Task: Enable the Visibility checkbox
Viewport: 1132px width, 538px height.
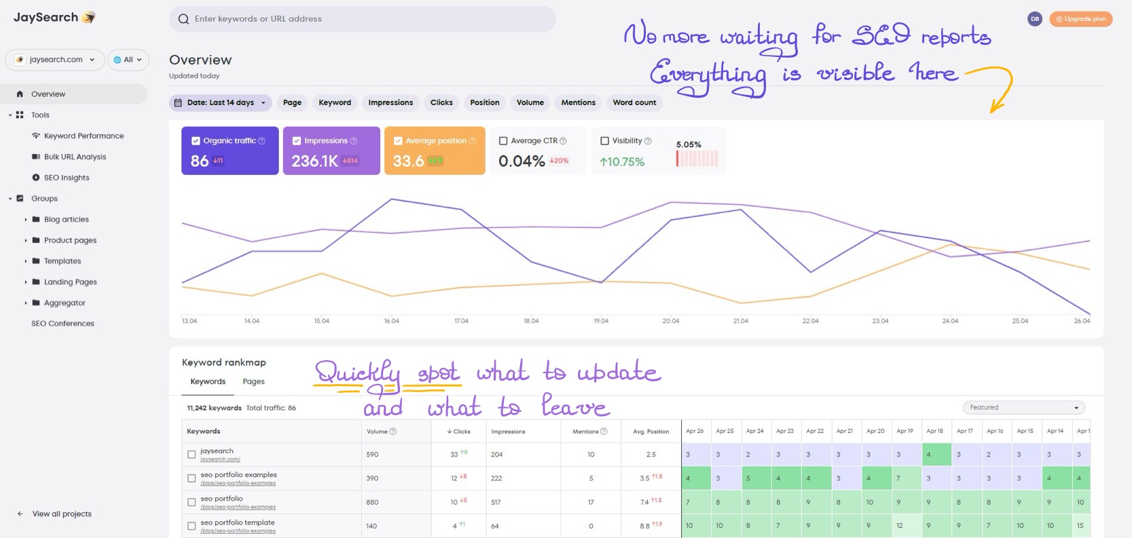Action: point(604,141)
